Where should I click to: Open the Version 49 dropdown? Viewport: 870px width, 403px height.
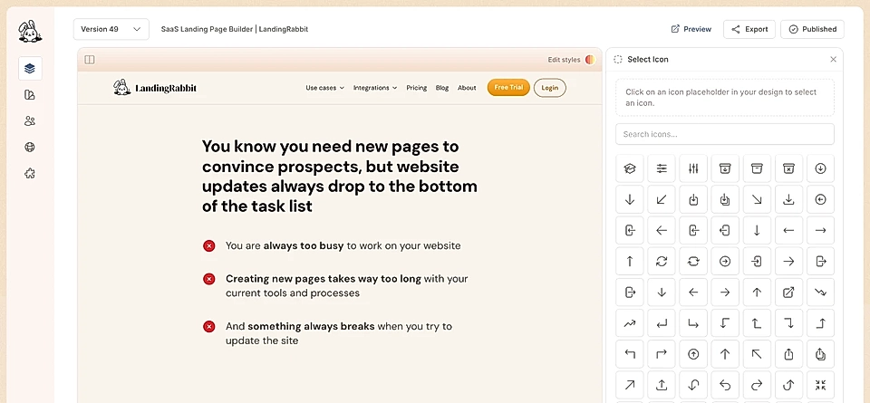pos(111,29)
